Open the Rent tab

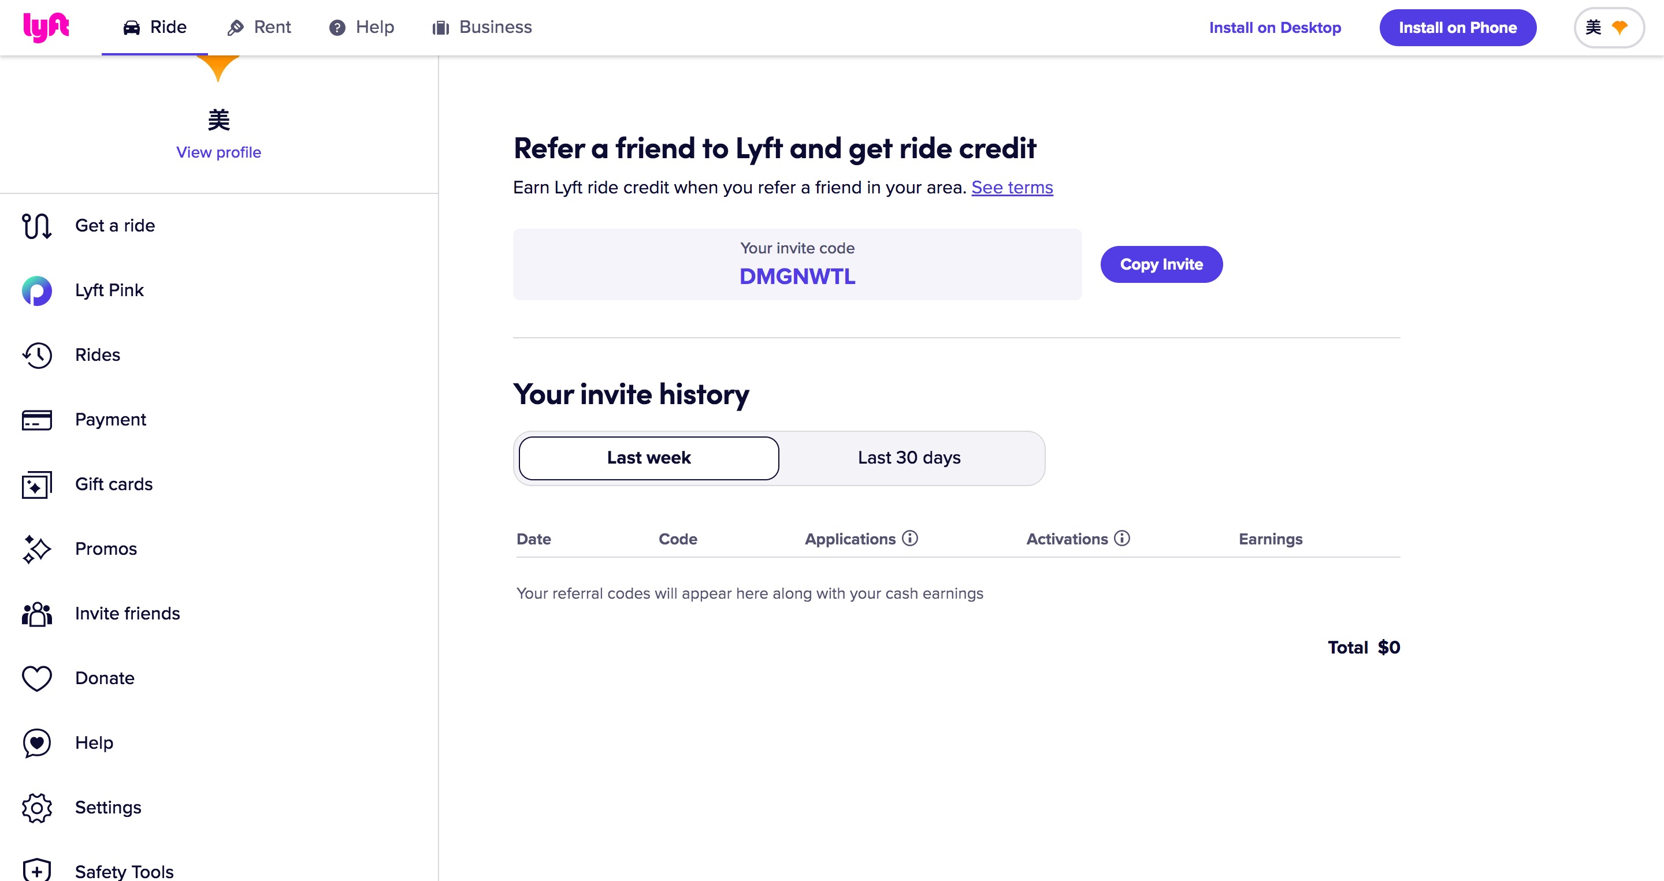click(259, 27)
